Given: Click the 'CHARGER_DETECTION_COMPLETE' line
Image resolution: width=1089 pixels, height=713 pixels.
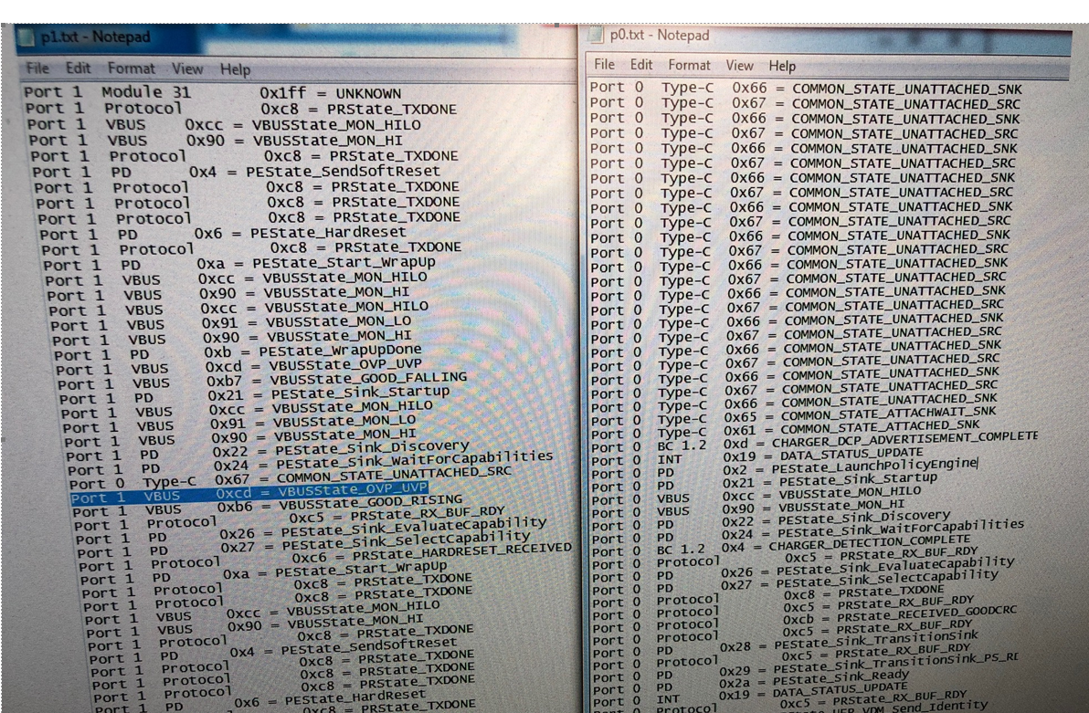Looking at the screenshot, I should coord(779,545).
